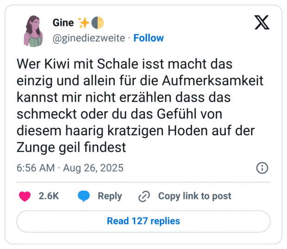Click the X logo

[262, 22]
